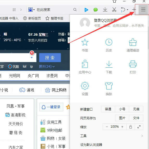Select 游戏 category tab
Image resolution: width=149 pixels, height=149 pixels.
click(x=27, y=90)
